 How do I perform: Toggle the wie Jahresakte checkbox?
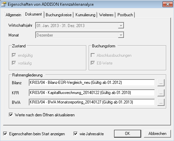(x=75, y=134)
